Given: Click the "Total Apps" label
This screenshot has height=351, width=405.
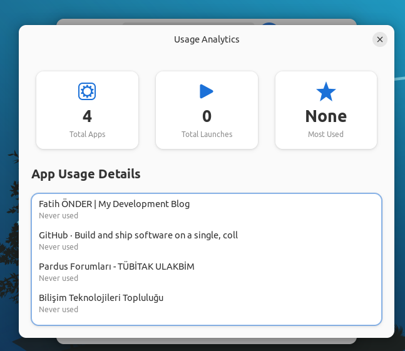Looking at the screenshot, I should [87, 134].
